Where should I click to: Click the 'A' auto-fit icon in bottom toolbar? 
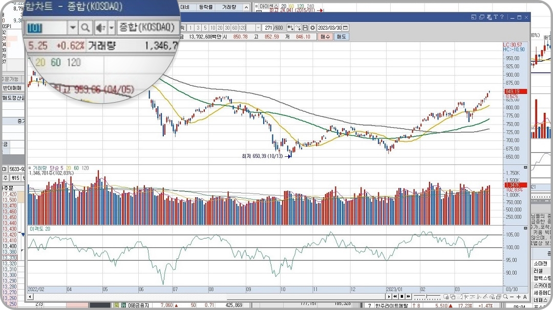[525, 297]
